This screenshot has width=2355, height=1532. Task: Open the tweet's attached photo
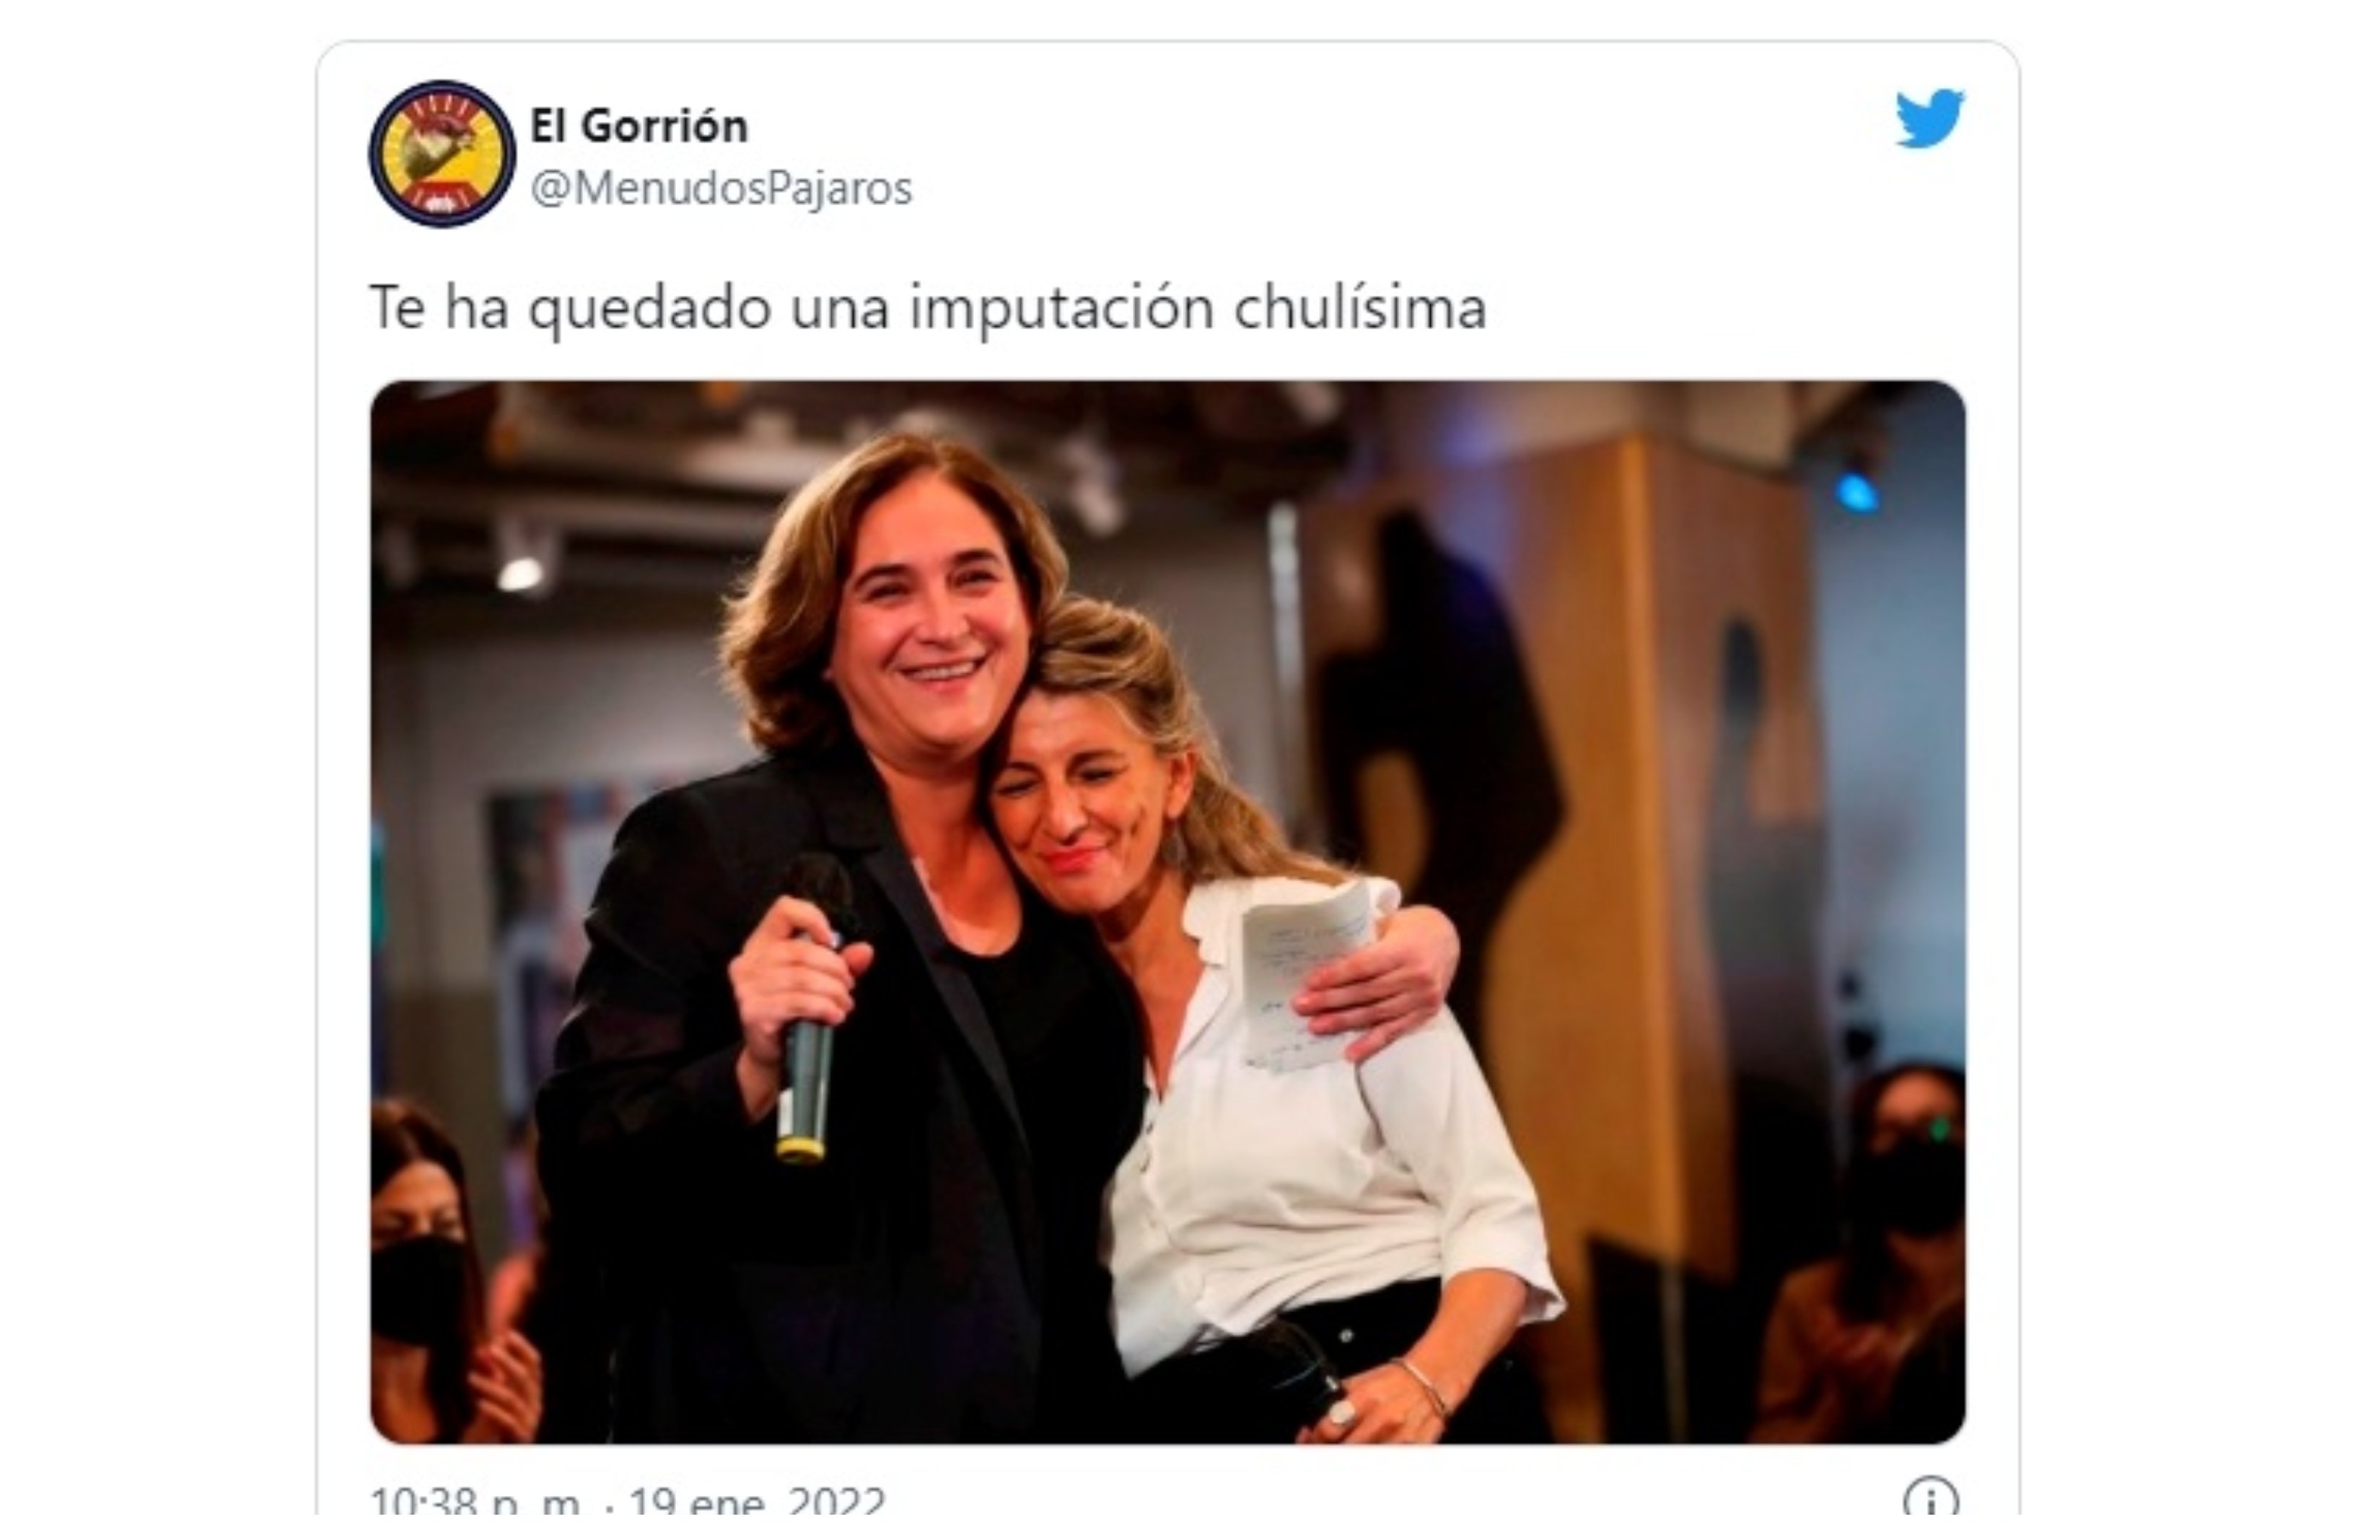(1167, 911)
